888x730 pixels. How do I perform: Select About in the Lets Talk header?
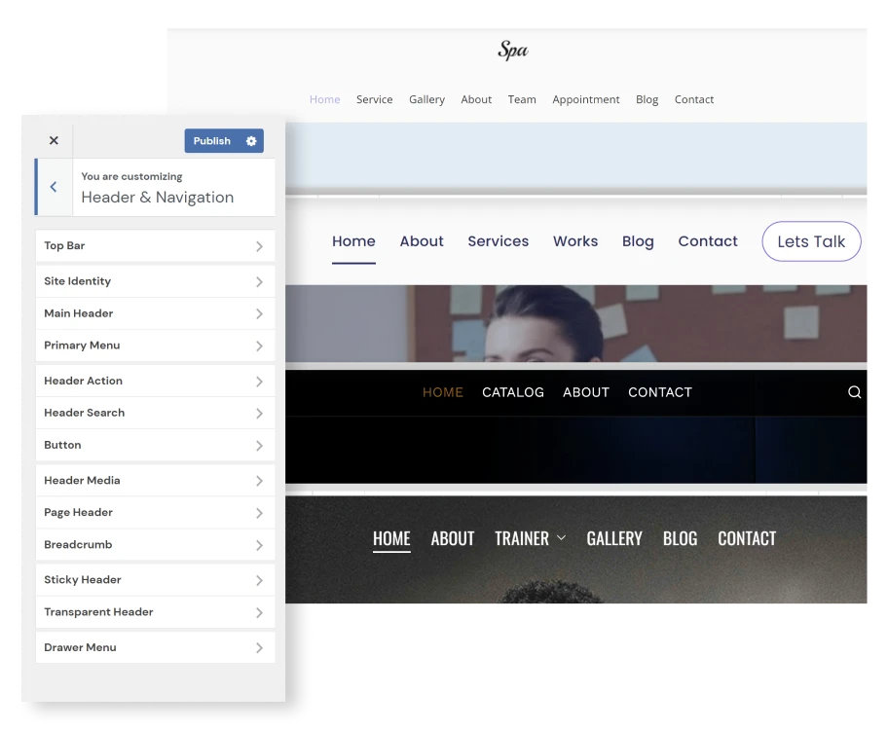pyautogui.click(x=422, y=241)
